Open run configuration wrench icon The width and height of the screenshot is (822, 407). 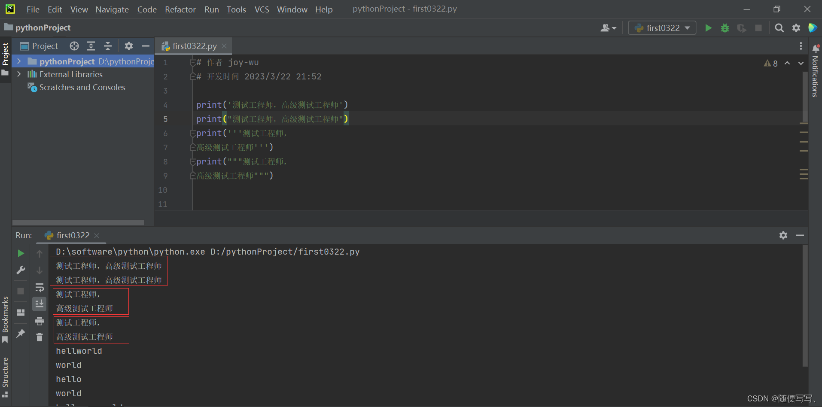pos(21,270)
